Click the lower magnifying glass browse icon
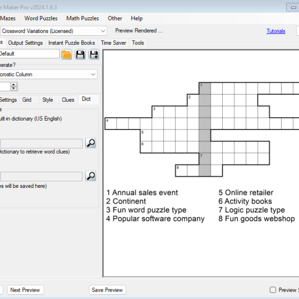The height and width of the screenshot is (299, 299). coord(90,176)
